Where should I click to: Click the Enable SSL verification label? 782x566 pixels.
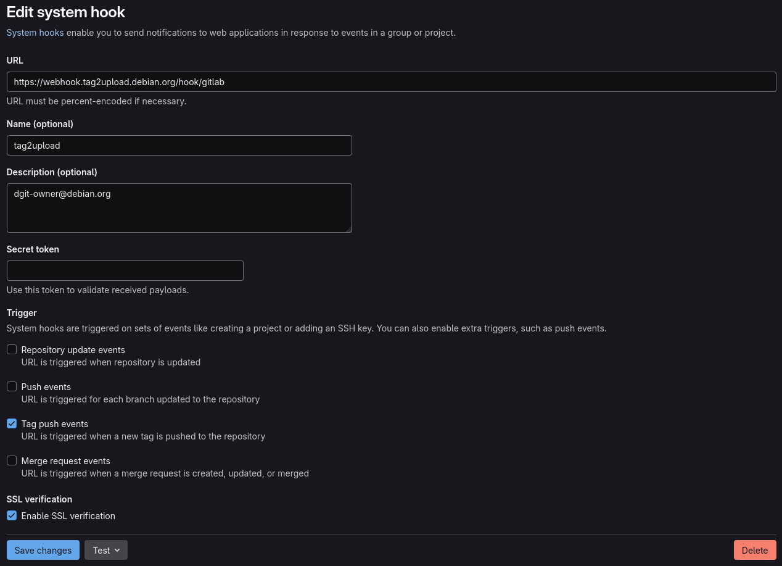click(68, 516)
